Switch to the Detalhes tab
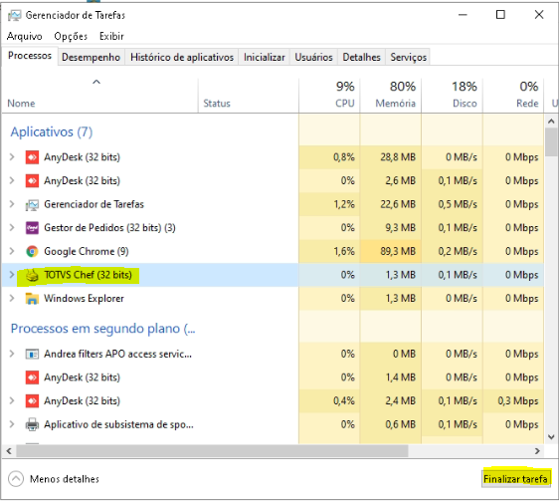 (361, 57)
